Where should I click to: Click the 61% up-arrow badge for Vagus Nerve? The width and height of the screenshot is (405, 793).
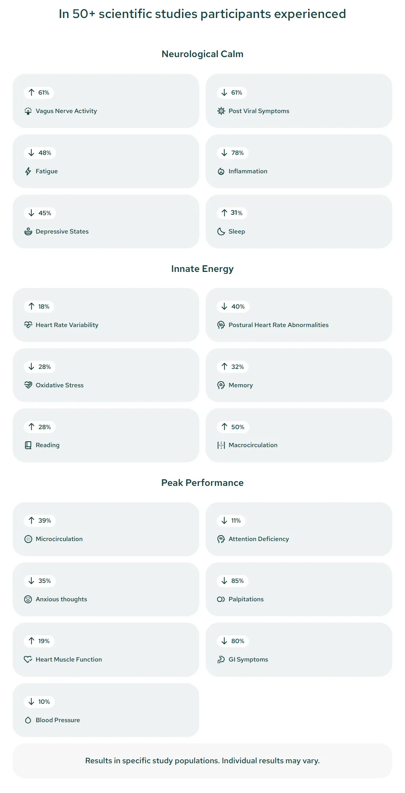39,93
